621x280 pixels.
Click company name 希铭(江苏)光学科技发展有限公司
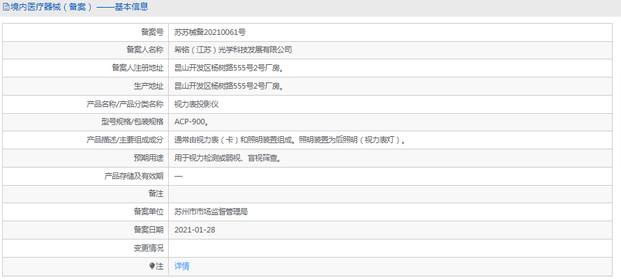[x=232, y=50]
